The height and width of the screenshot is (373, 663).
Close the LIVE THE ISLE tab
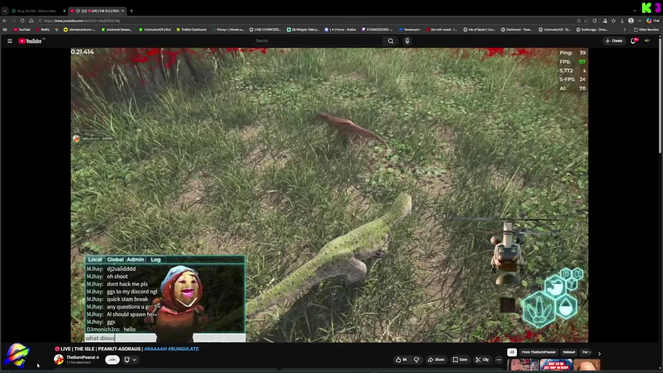pyautogui.click(x=123, y=11)
